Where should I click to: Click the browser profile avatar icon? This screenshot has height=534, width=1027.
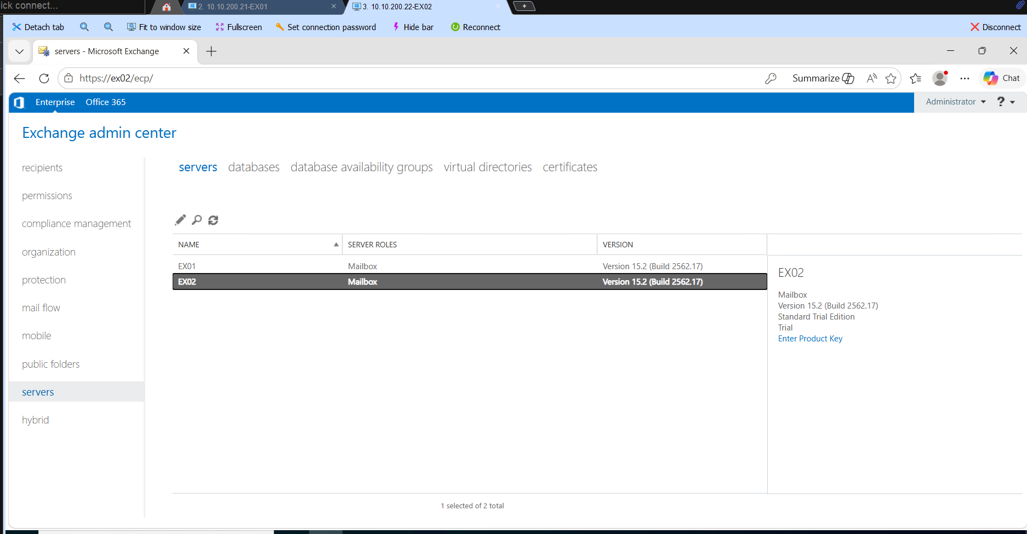(x=940, y=78)
